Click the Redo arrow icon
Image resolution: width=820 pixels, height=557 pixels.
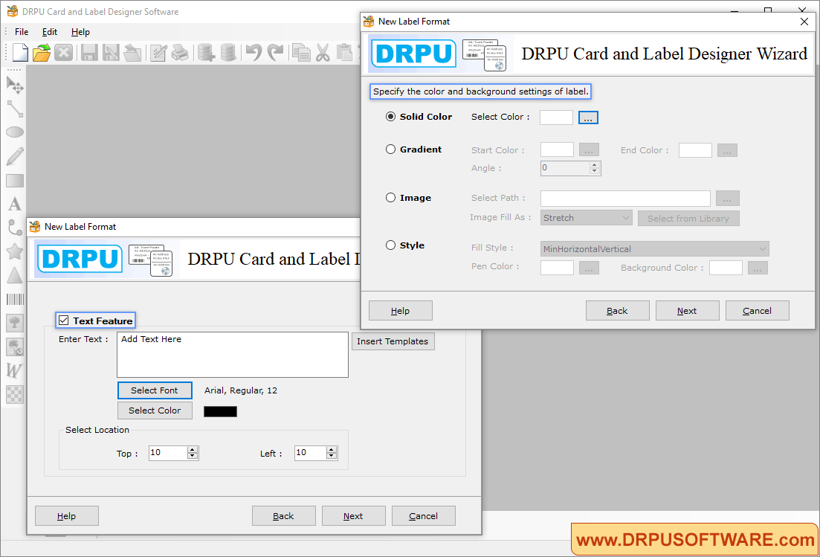(276, 53)
